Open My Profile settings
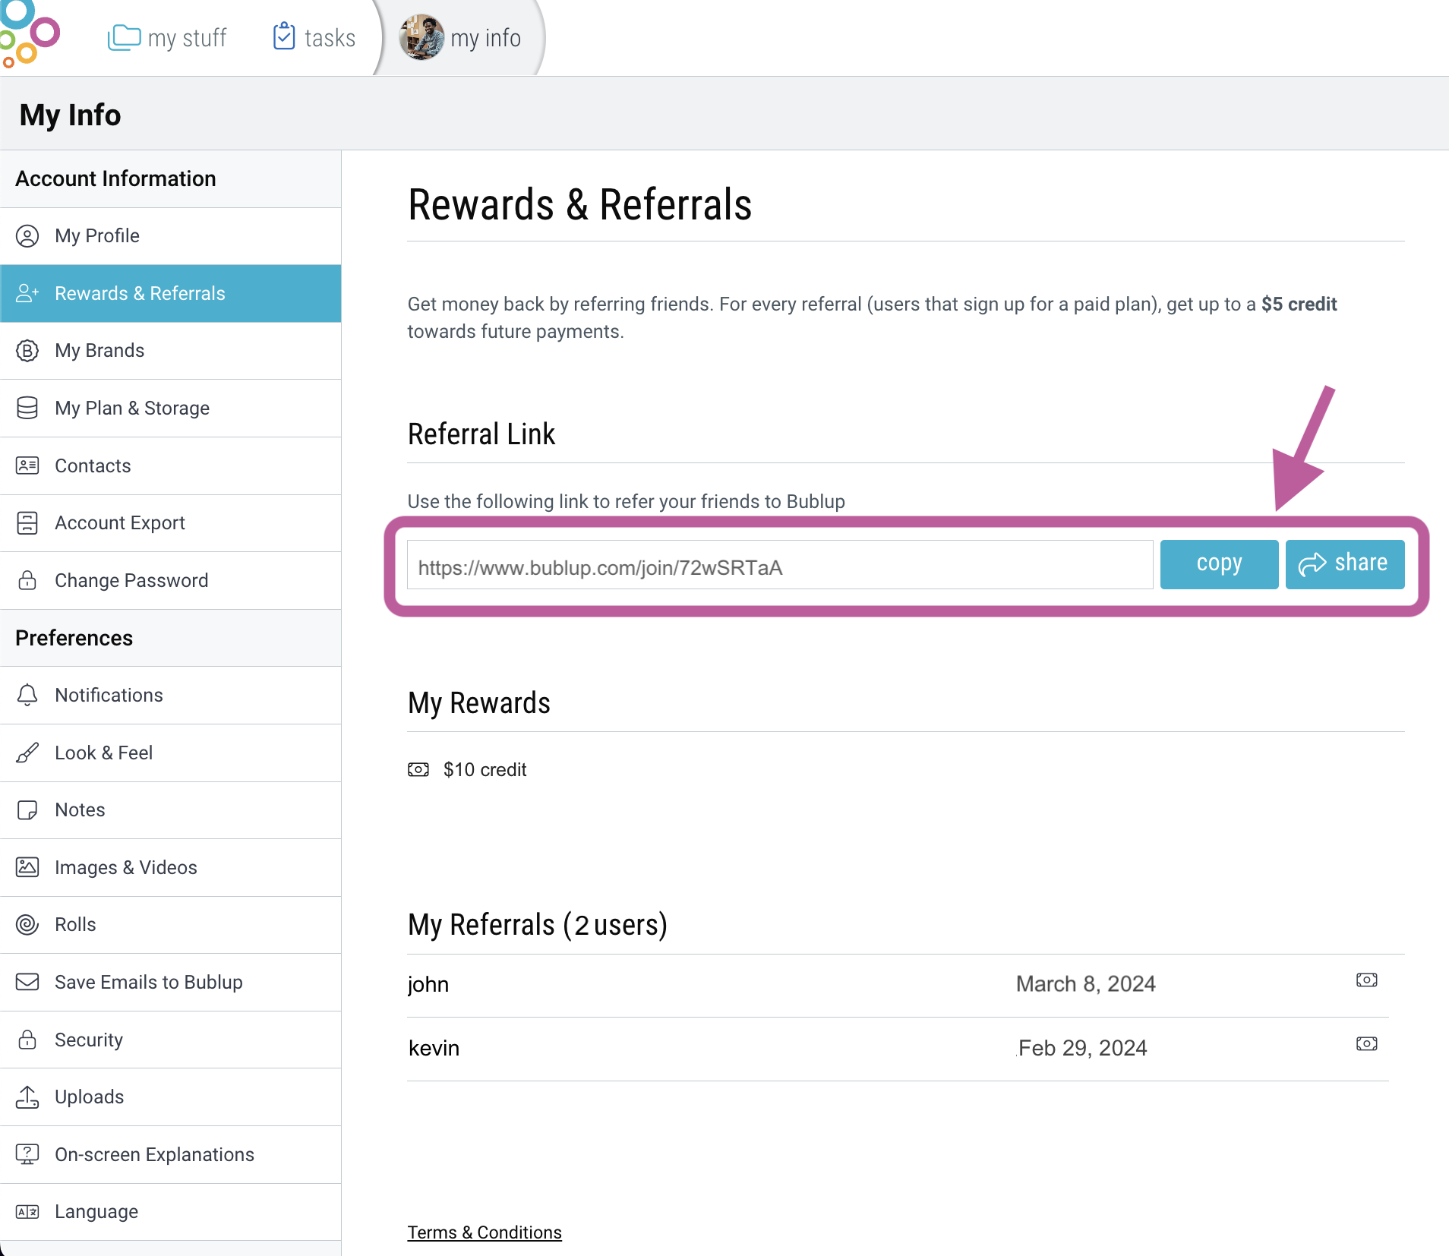The width and height of the screenshot is (1449, 1256). coord(170,236)
